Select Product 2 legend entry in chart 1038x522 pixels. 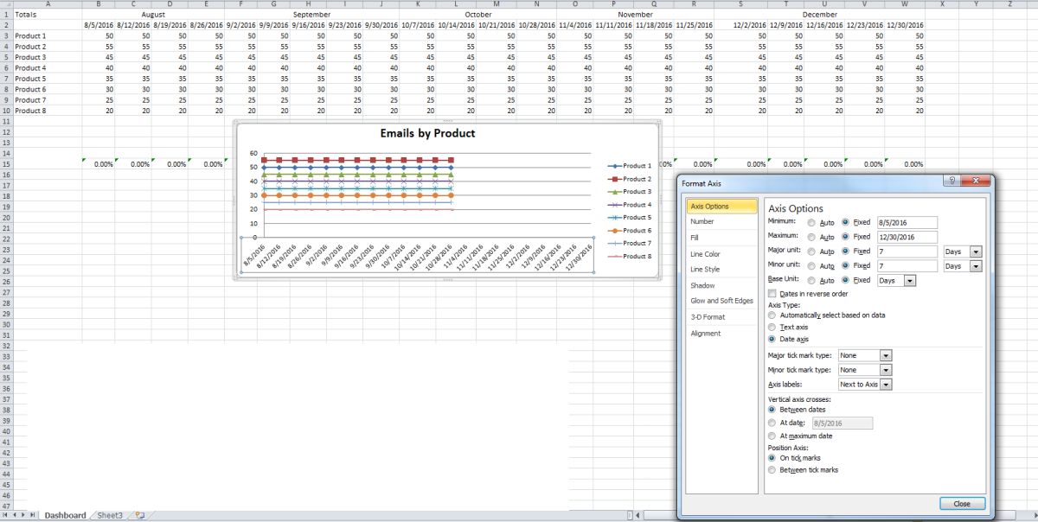pyautogui.click(x=630, y=179)
